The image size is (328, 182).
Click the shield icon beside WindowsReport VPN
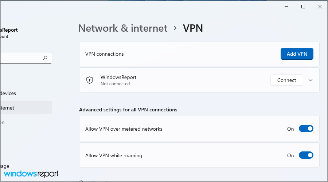pos(89,80)
